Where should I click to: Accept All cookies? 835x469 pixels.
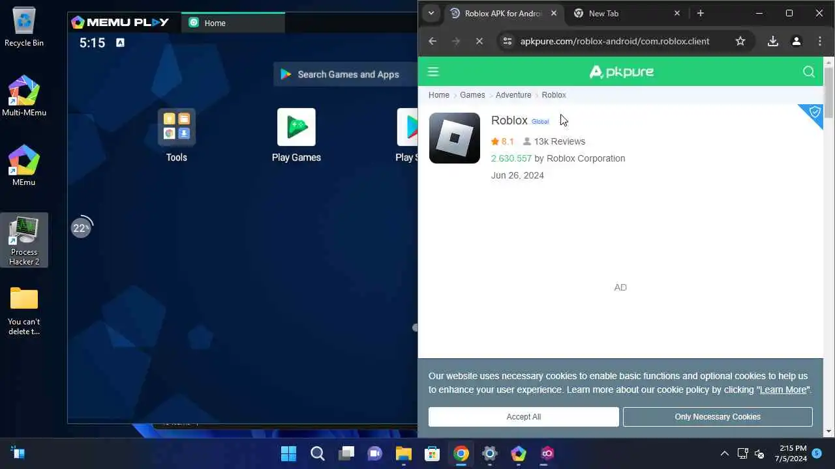[x=524, y=417]
